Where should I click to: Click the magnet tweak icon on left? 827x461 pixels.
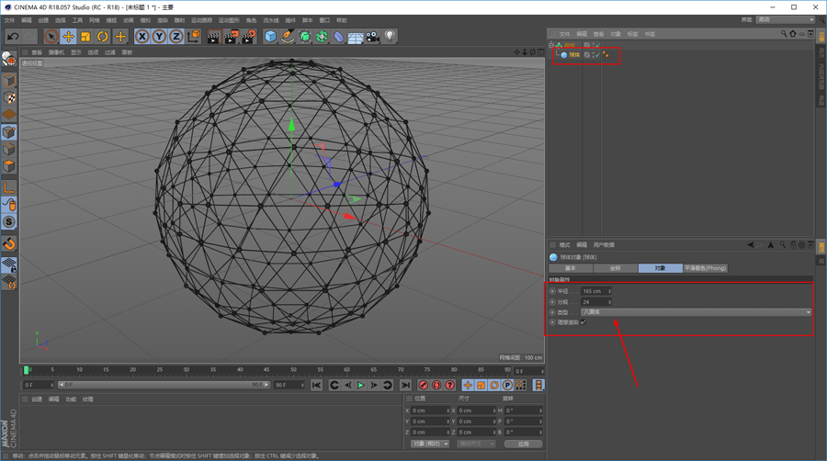pyautogui.click(x=9, y=244)
